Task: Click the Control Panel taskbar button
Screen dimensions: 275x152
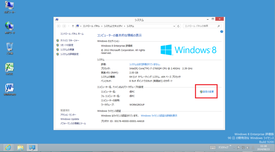Action: pos(32,148)
